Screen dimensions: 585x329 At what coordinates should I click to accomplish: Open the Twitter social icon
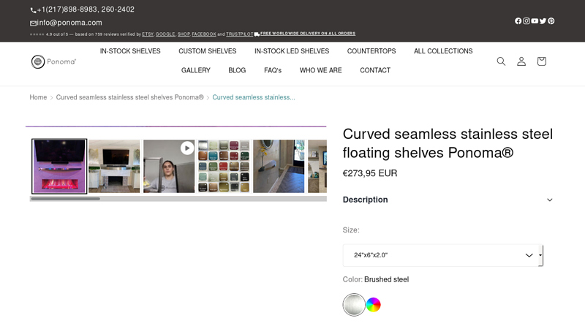[x=543, y=21]
